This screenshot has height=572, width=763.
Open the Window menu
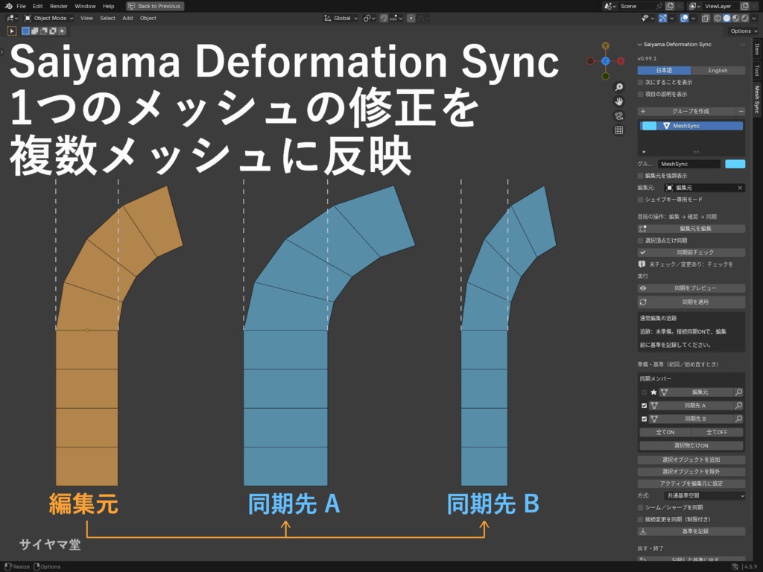pos(85,6)
